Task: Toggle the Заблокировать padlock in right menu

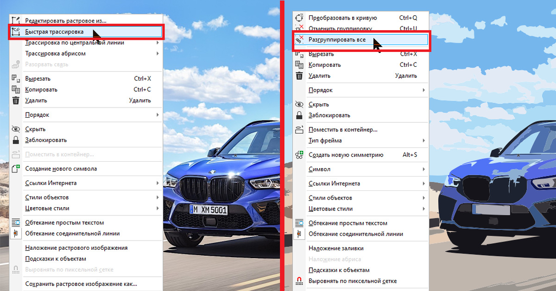Action: [300, 115]
